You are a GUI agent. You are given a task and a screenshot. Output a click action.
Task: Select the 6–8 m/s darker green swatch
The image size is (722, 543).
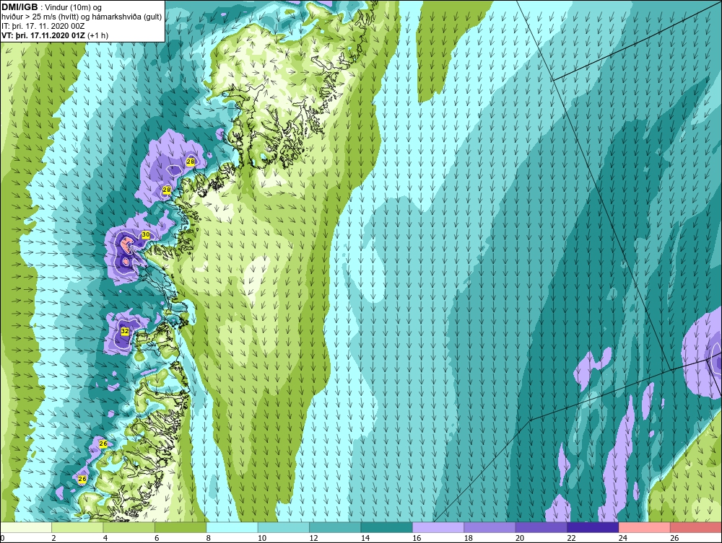180,527
